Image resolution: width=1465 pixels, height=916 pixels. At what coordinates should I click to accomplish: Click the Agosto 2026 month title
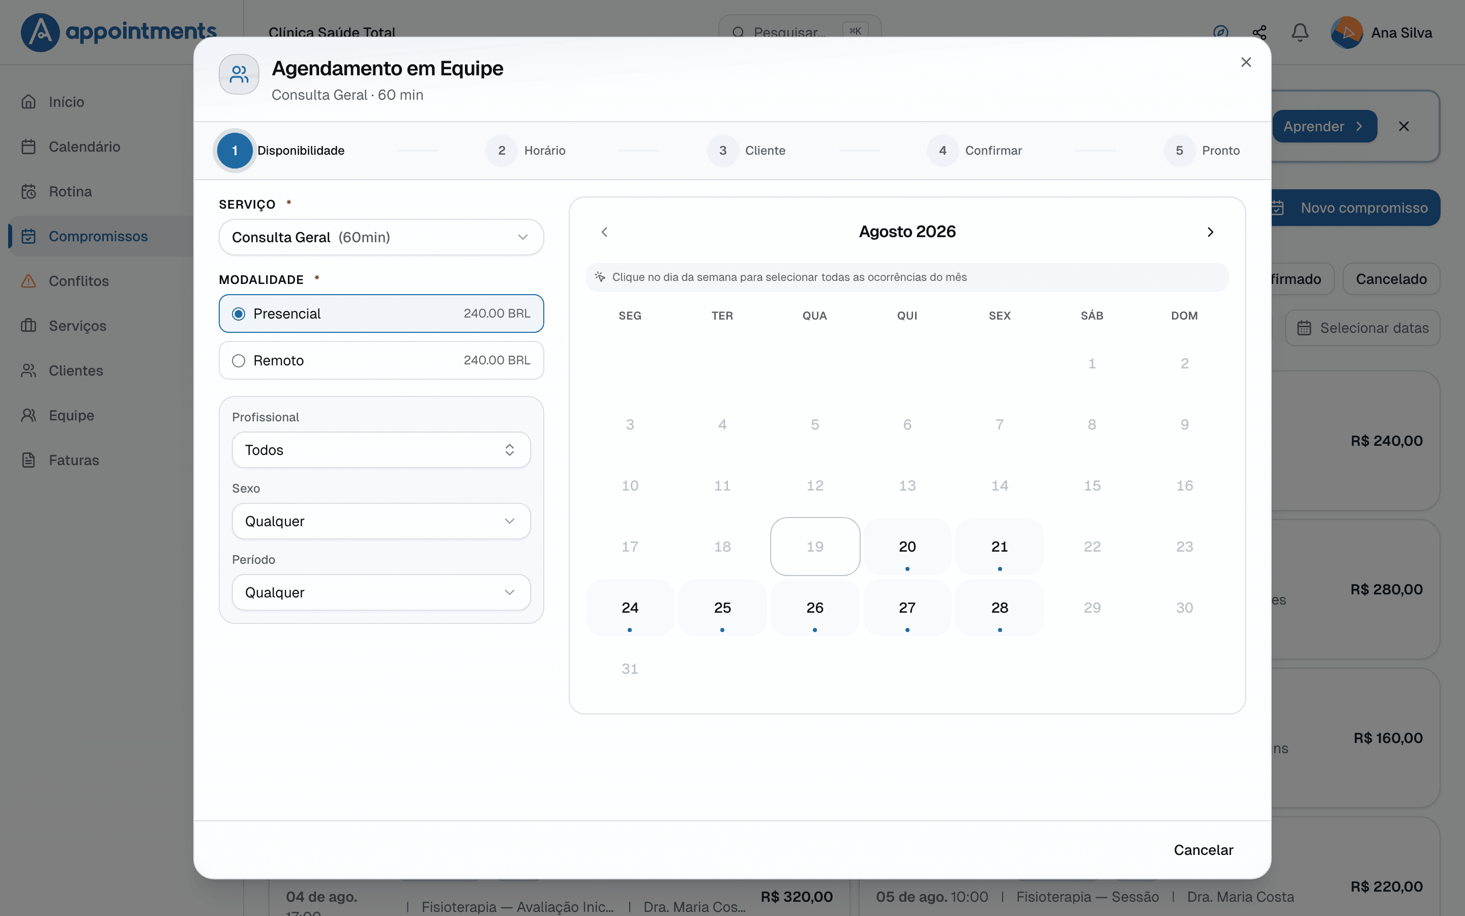pyautogui.click(x=907, y=232)
